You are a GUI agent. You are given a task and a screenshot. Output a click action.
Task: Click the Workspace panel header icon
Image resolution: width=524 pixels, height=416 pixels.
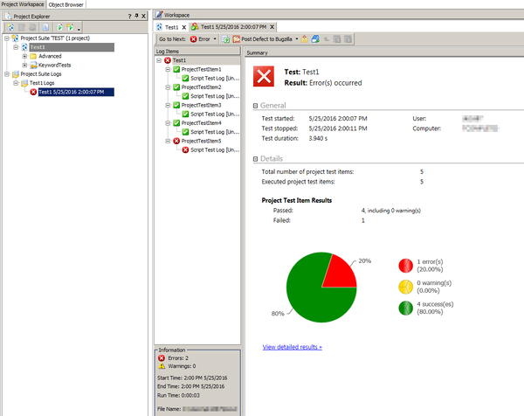[159, 15]
